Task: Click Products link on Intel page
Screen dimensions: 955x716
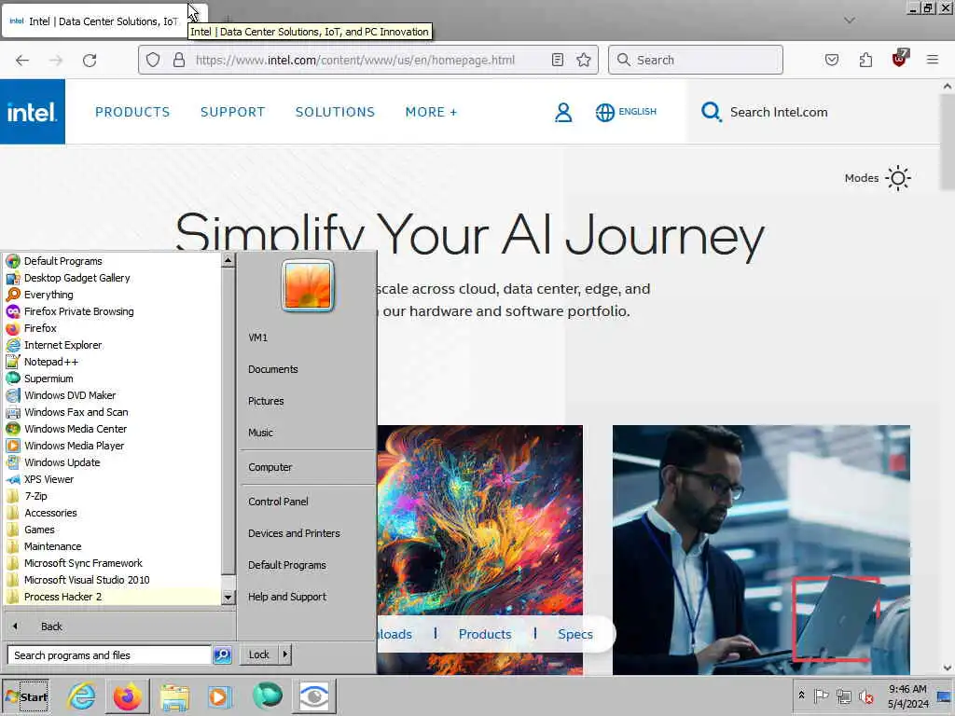Action: click(485, 634)
